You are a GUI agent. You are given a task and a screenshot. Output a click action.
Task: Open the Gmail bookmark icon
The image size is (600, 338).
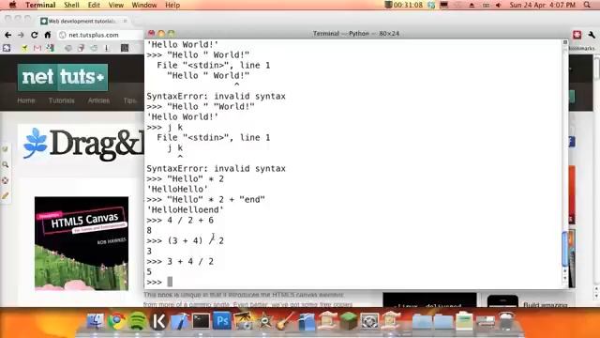tap(37, 48)
